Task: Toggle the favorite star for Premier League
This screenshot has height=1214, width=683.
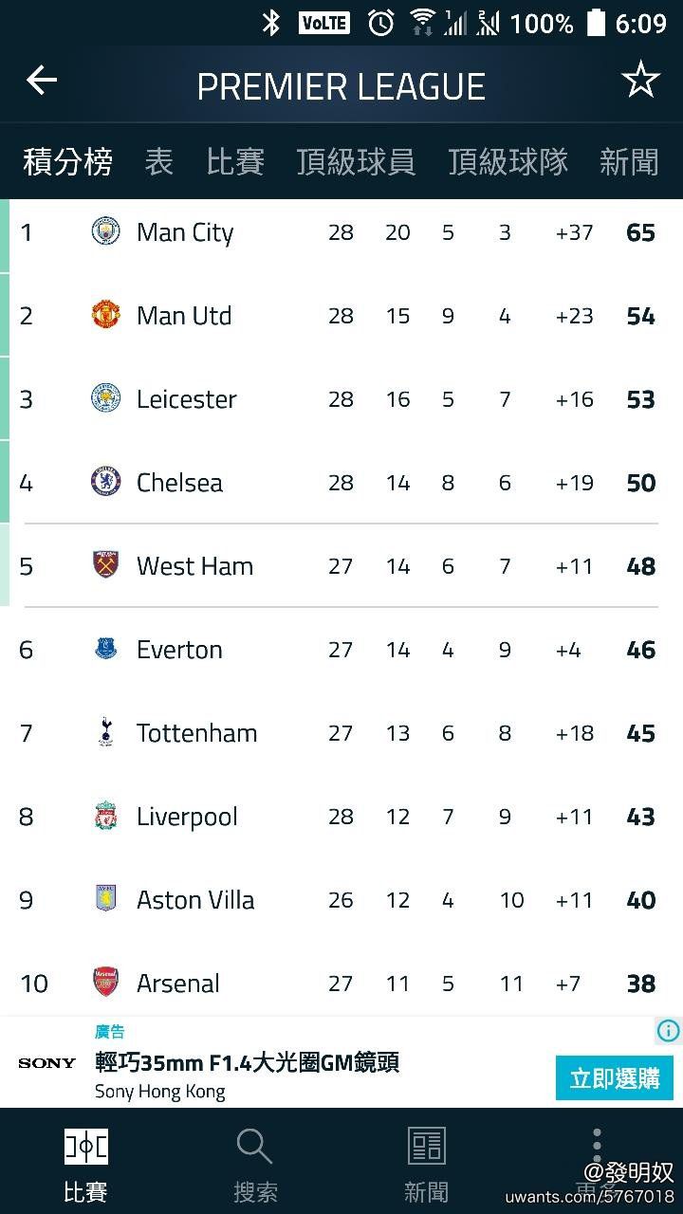Action: pyautogui.click(x=640, y=82)
